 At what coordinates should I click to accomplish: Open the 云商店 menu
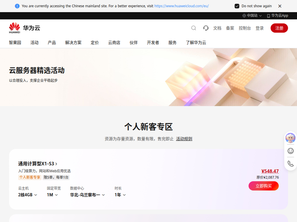(114, 43)
